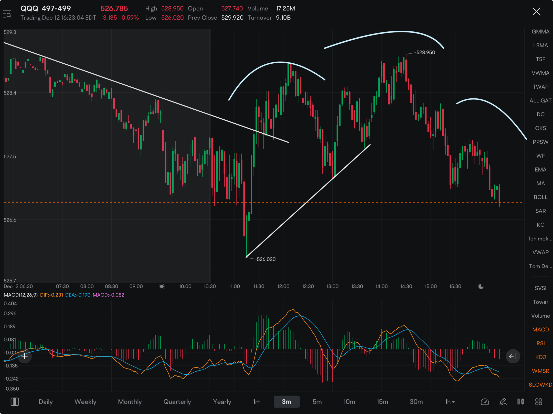Switch to Weekly timeframe
This screenshot has width=553, height=414.
point(85,402)
